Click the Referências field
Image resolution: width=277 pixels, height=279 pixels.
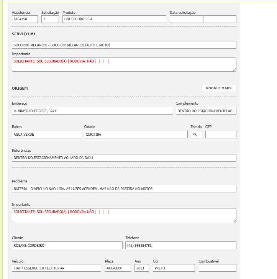point(124,158)
